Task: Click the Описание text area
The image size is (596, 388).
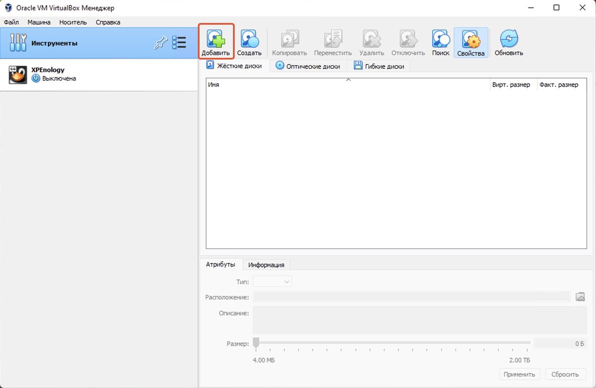Action: point(420,320)
